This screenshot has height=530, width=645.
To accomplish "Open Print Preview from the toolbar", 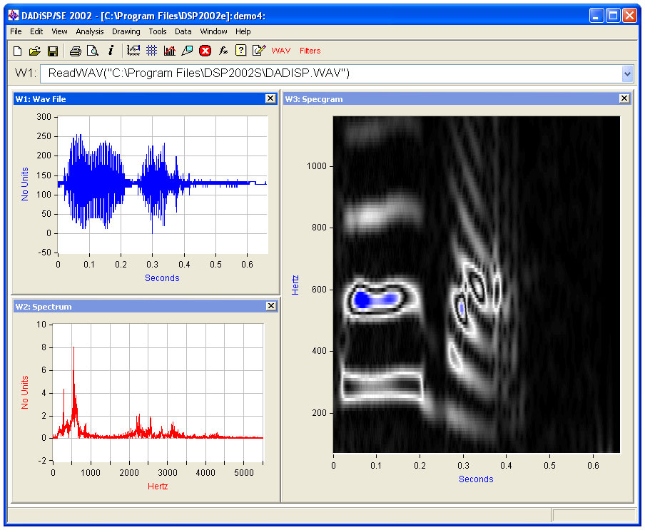I will coord(92,51).
